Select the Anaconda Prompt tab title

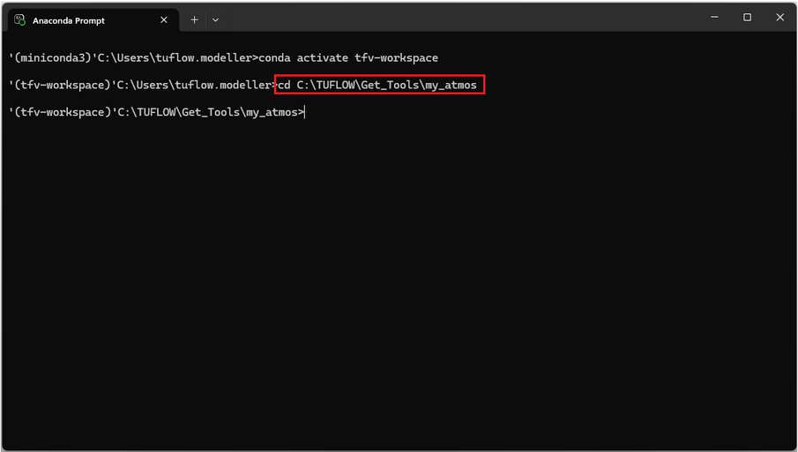click(x=69, y=19)
